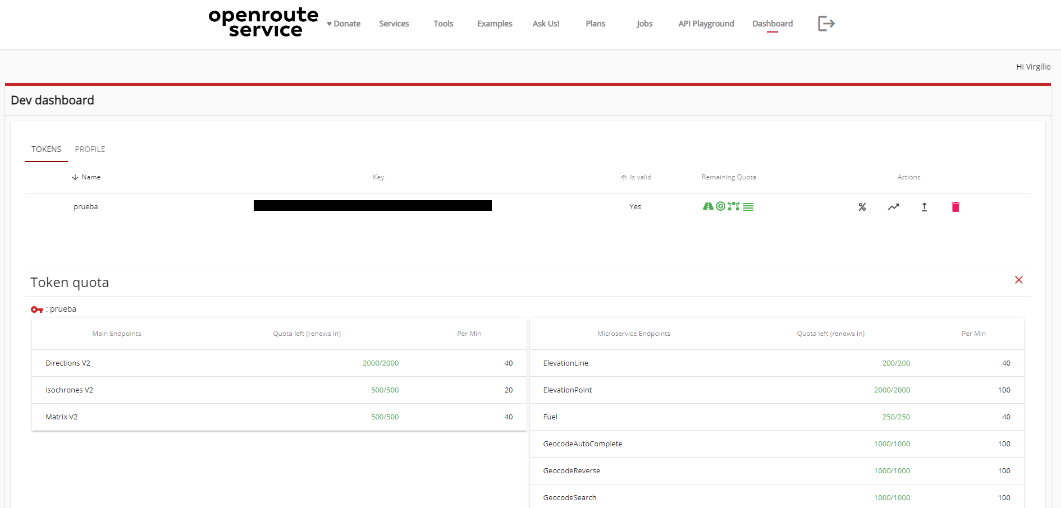Click the openrouteservice logo
Screen dimensions: 1061x508
[x=264, y=23]
